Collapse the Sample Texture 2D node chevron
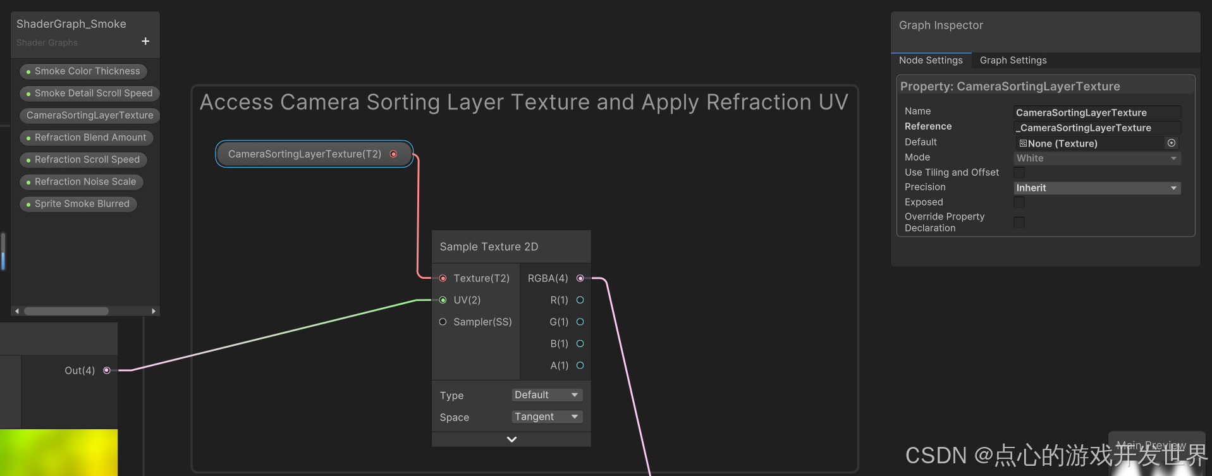1212x476 pixels. pyautogui.click(x=511, y=439)
